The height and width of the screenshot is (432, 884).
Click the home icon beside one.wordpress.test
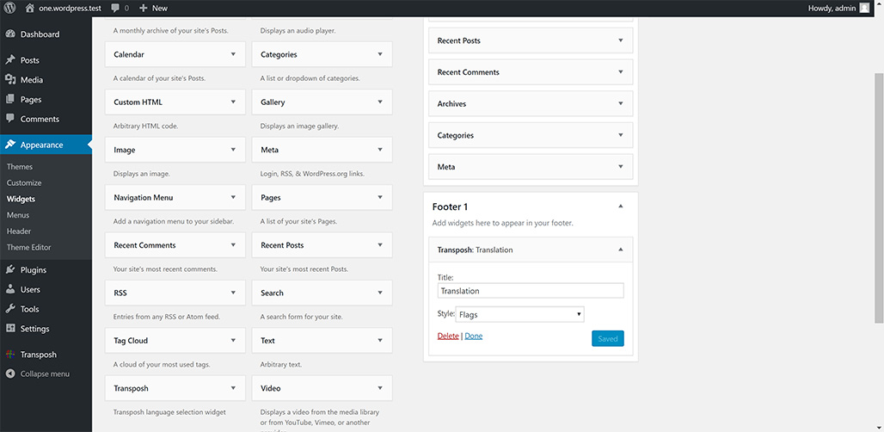click(x=30, y=8)
